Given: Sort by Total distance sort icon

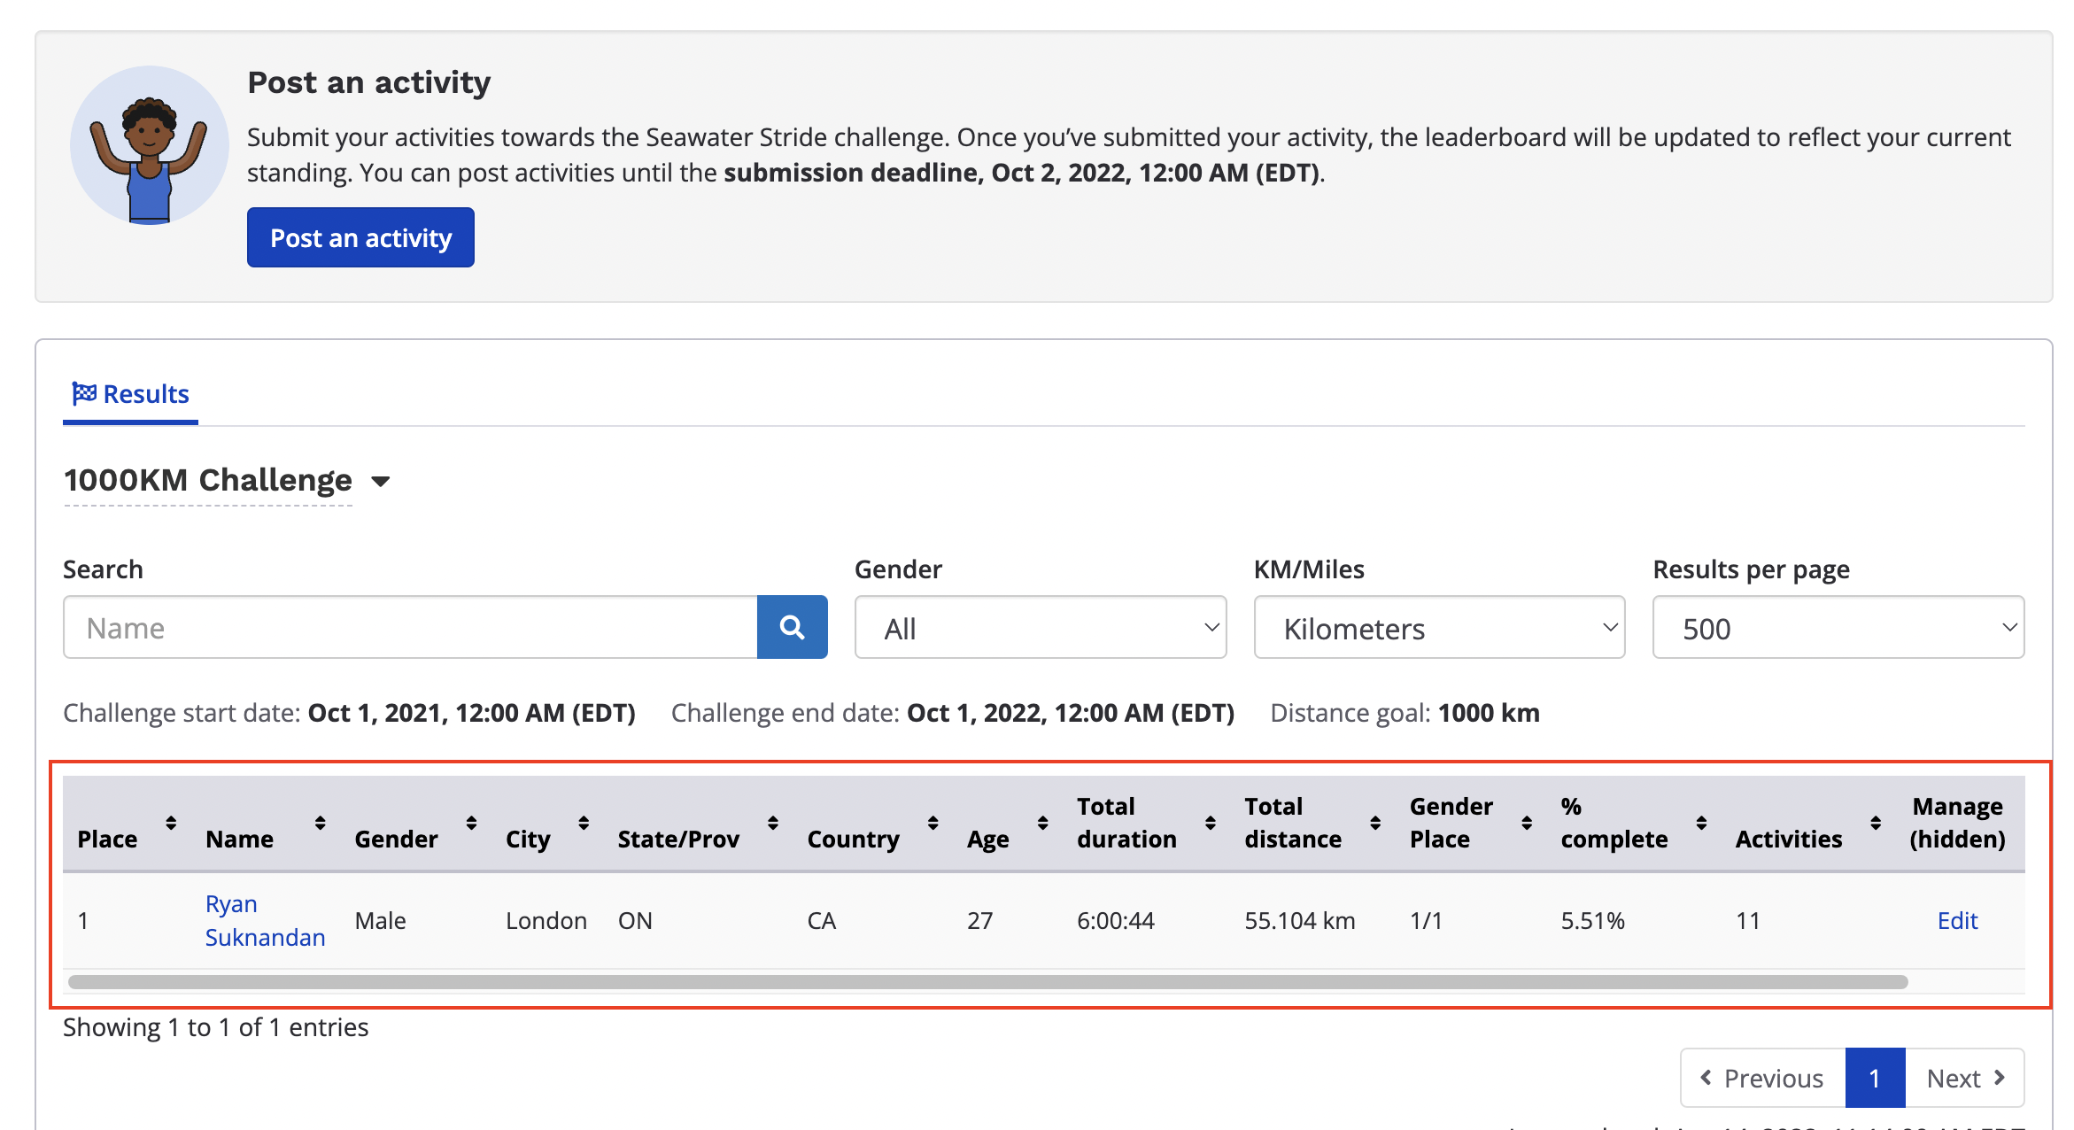Looking at the screenshot, I should tap(1375, 824).
